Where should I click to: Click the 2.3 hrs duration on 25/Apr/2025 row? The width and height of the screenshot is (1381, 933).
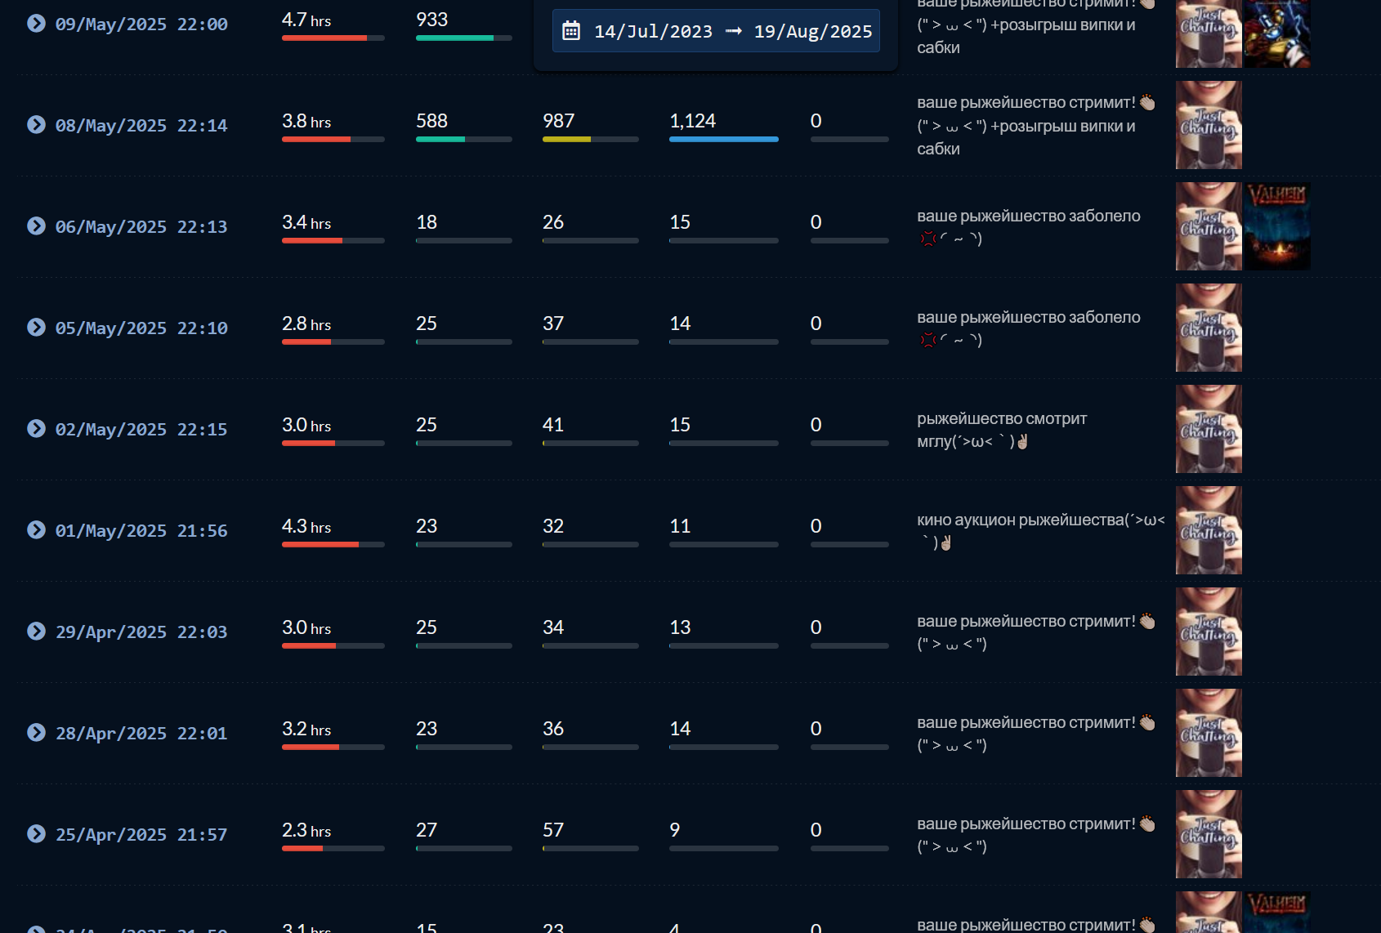coord(306,830)
